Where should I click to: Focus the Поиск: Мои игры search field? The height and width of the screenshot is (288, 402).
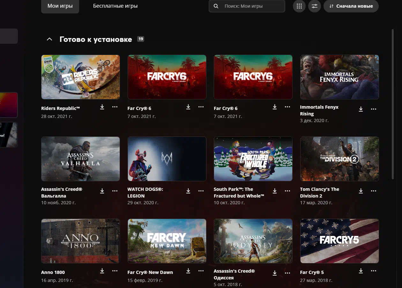(x=247, y=6)
